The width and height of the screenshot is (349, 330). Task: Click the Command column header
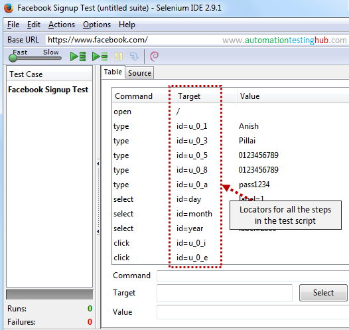(143, 96)
